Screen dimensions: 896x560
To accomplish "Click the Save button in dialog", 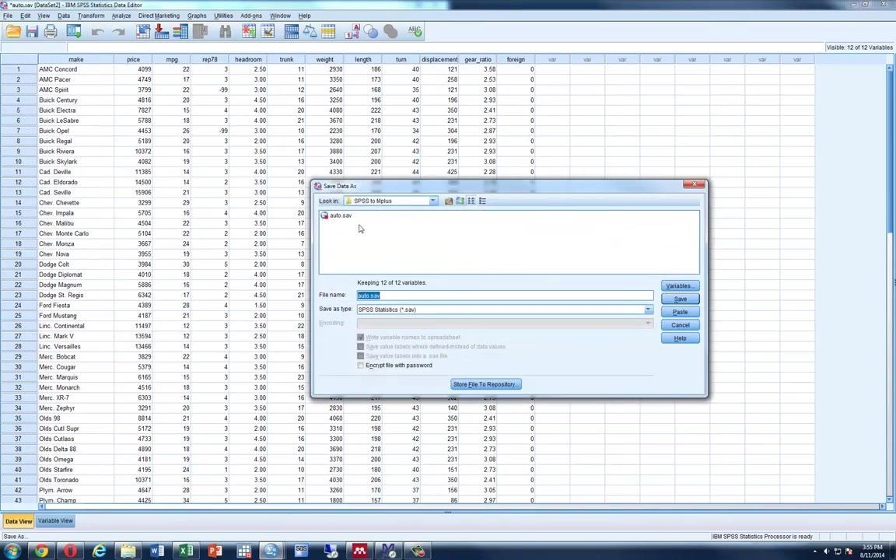I will pyautogui.click(x=680, y=299).
